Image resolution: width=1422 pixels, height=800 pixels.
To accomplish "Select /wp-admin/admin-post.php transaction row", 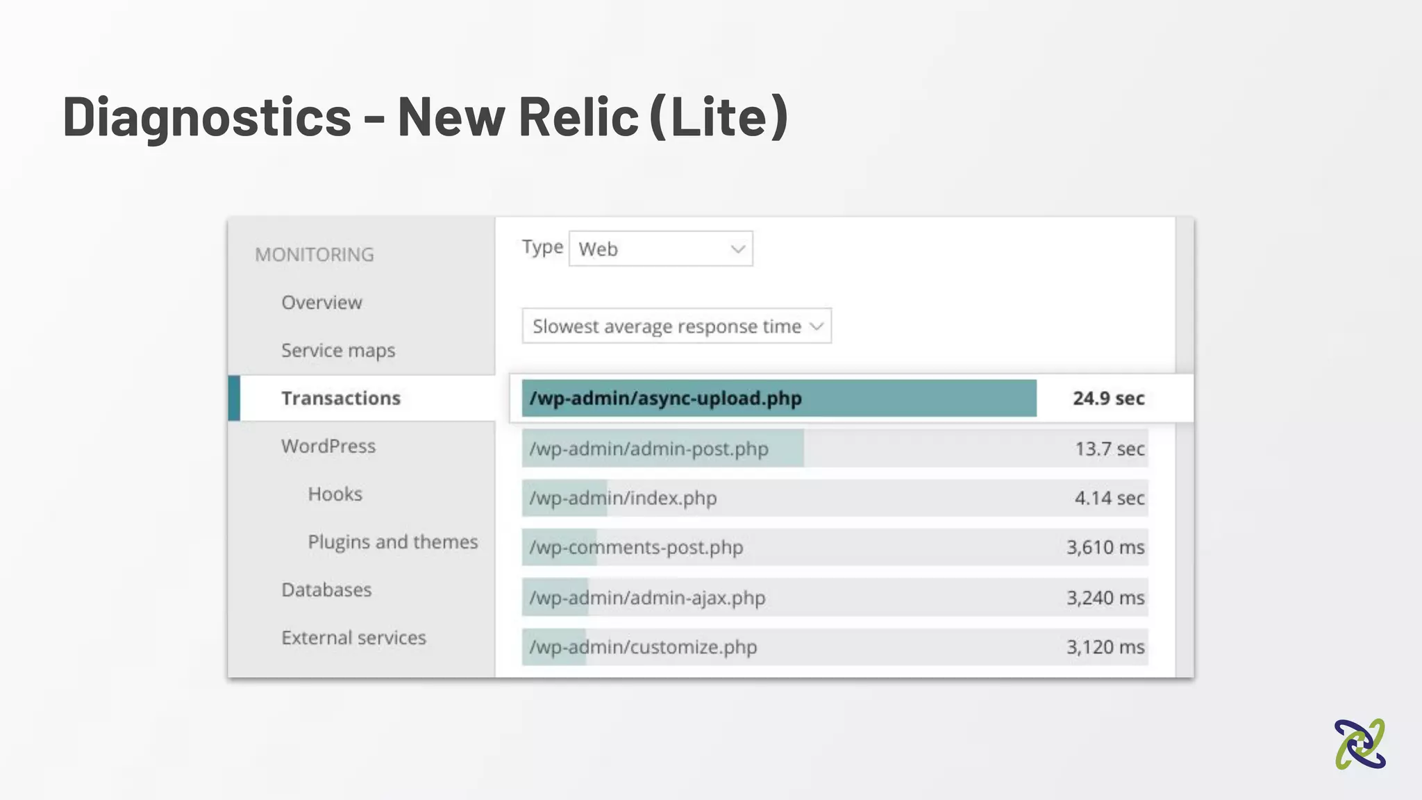I will (x=835, y=449).
